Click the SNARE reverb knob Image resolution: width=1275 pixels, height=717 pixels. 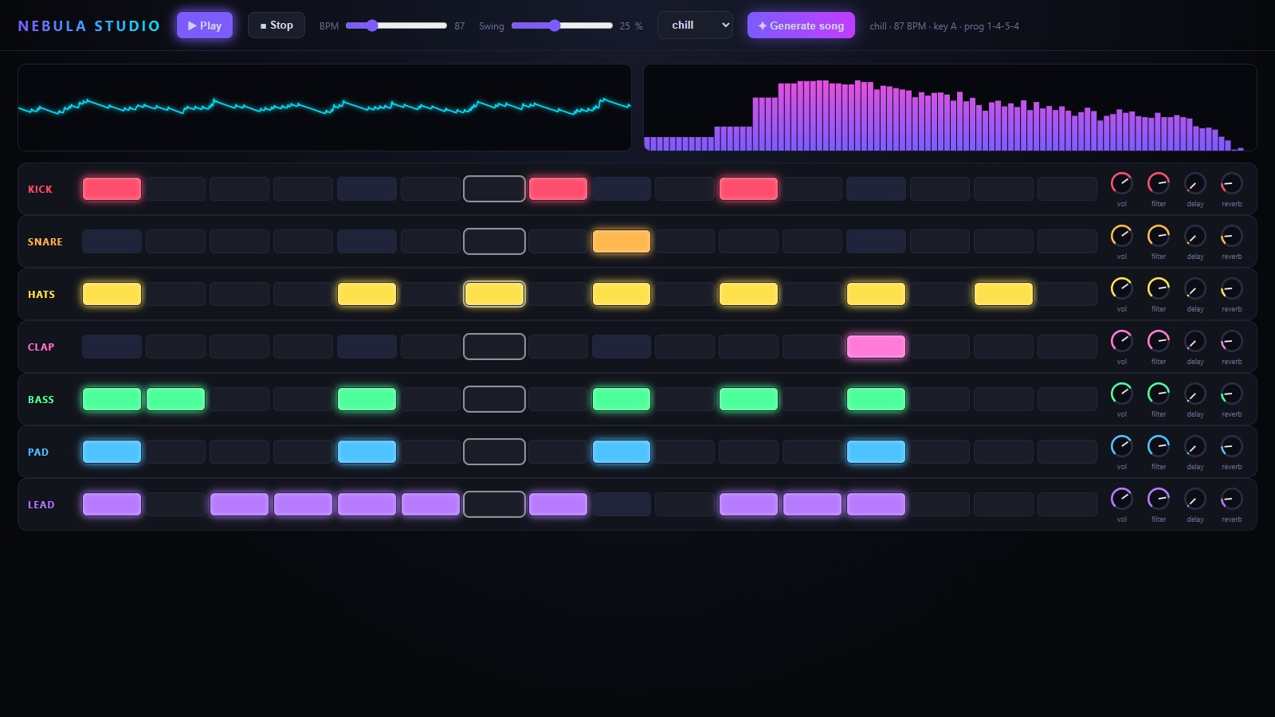(1231, 236)
